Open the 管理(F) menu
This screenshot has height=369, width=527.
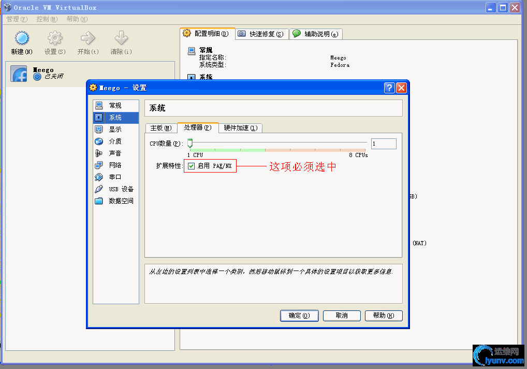coord(17,19)
